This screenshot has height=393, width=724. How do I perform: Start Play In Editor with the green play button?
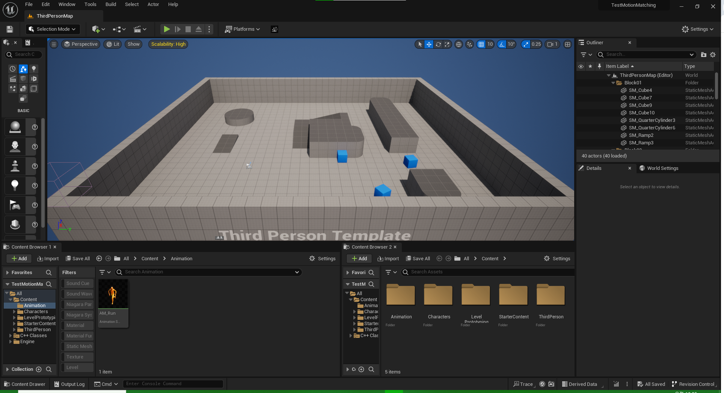click(x=167, y=29)
